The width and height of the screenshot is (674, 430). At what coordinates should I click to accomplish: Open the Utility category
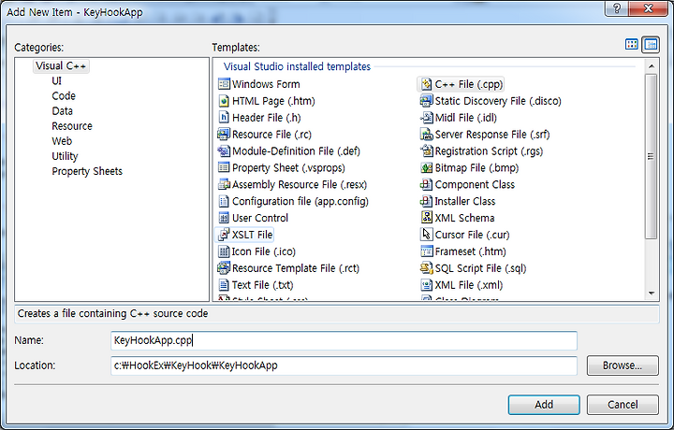tap(65, 156)
